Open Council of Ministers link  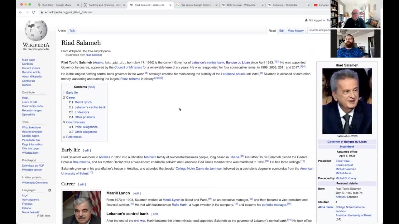pyautogui.click(x=128, y=67)
